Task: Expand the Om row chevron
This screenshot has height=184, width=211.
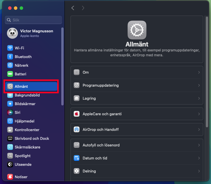Action: pos(199,73)
